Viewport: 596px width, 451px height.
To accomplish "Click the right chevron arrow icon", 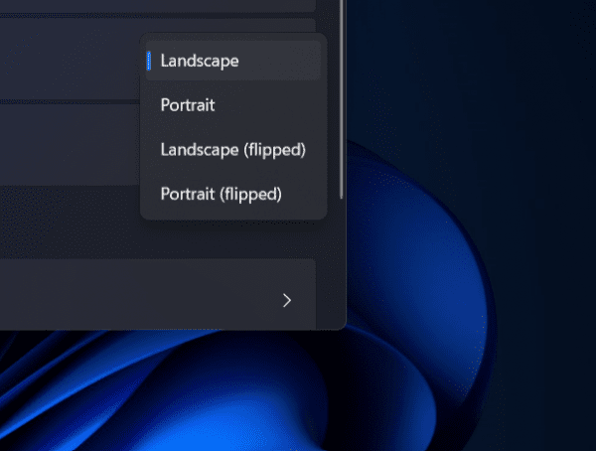I will 287,300.
